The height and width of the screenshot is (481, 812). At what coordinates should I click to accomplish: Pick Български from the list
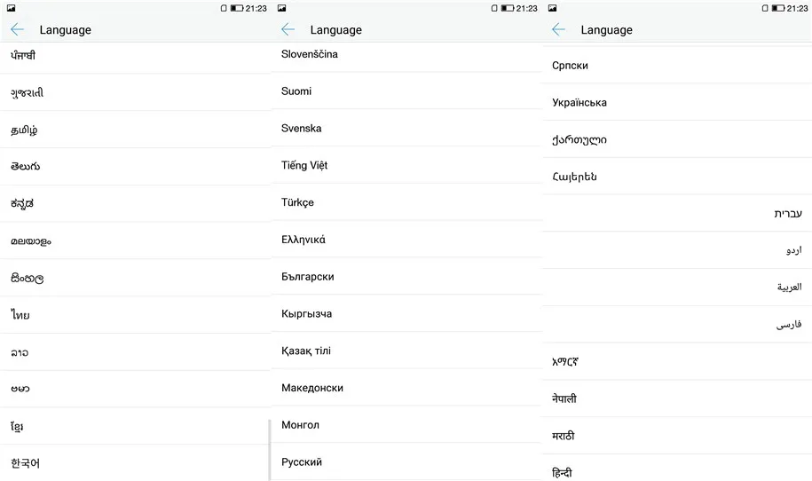[406, 277]
